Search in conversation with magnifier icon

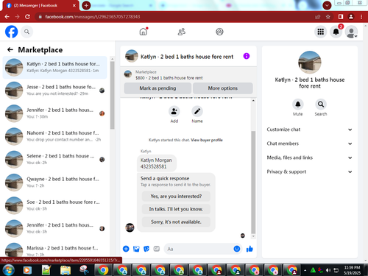pos(321,105)
